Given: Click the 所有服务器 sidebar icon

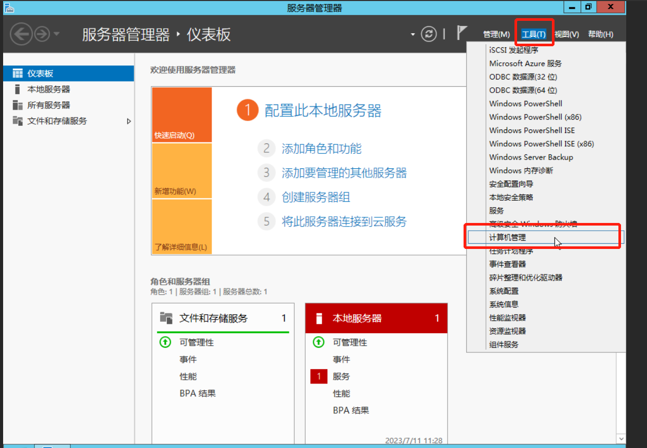Looking at the screenshot, I should click(x=18, y=105).
